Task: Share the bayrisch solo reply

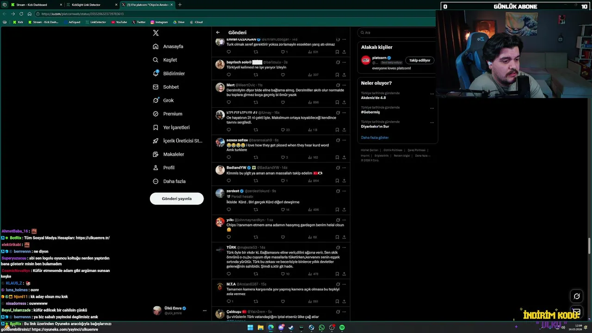Action: (x=344, y=75)
